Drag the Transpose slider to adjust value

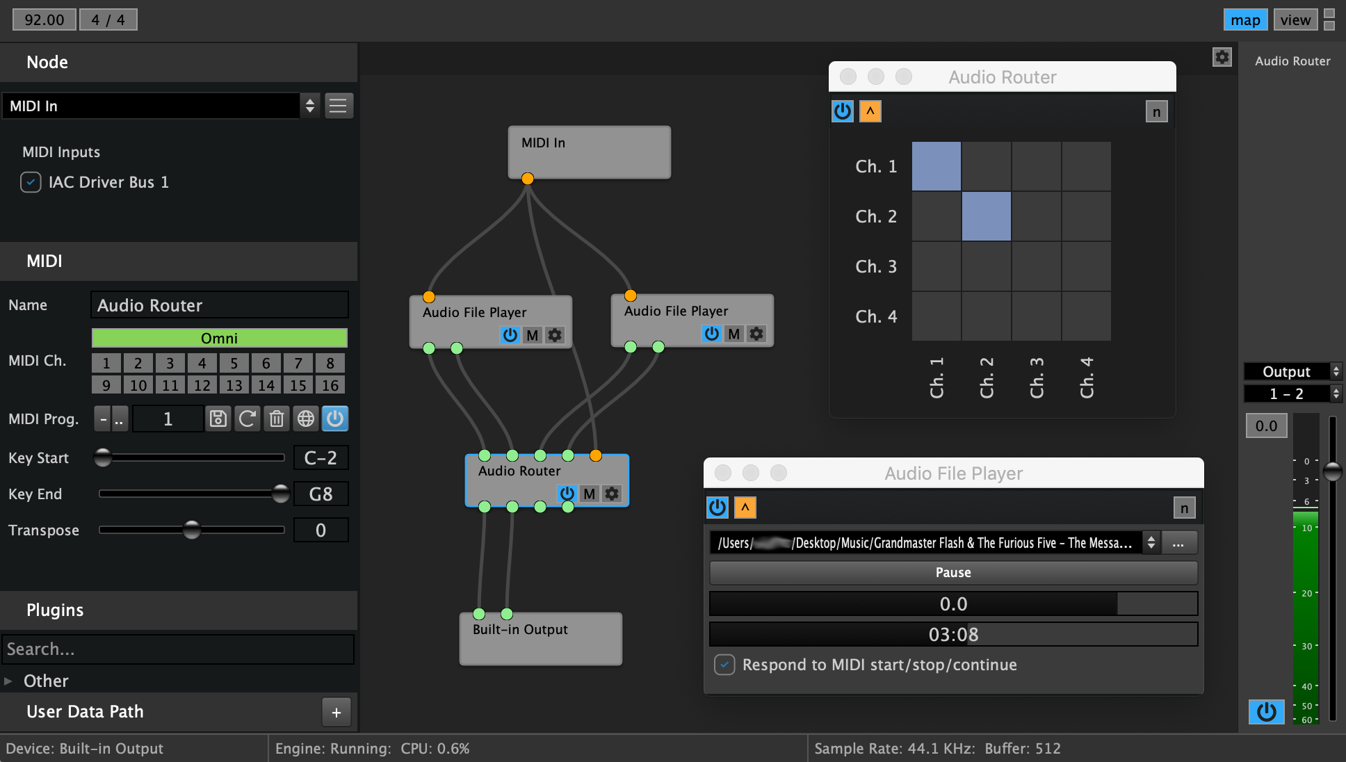pyautogui.click(x=193, y=530)
